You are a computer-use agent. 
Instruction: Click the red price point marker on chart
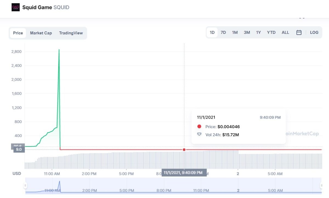pos(184,150)
